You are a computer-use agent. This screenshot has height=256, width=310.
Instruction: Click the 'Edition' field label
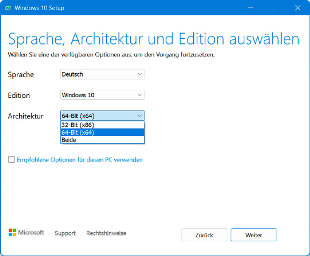click(19, 95)
